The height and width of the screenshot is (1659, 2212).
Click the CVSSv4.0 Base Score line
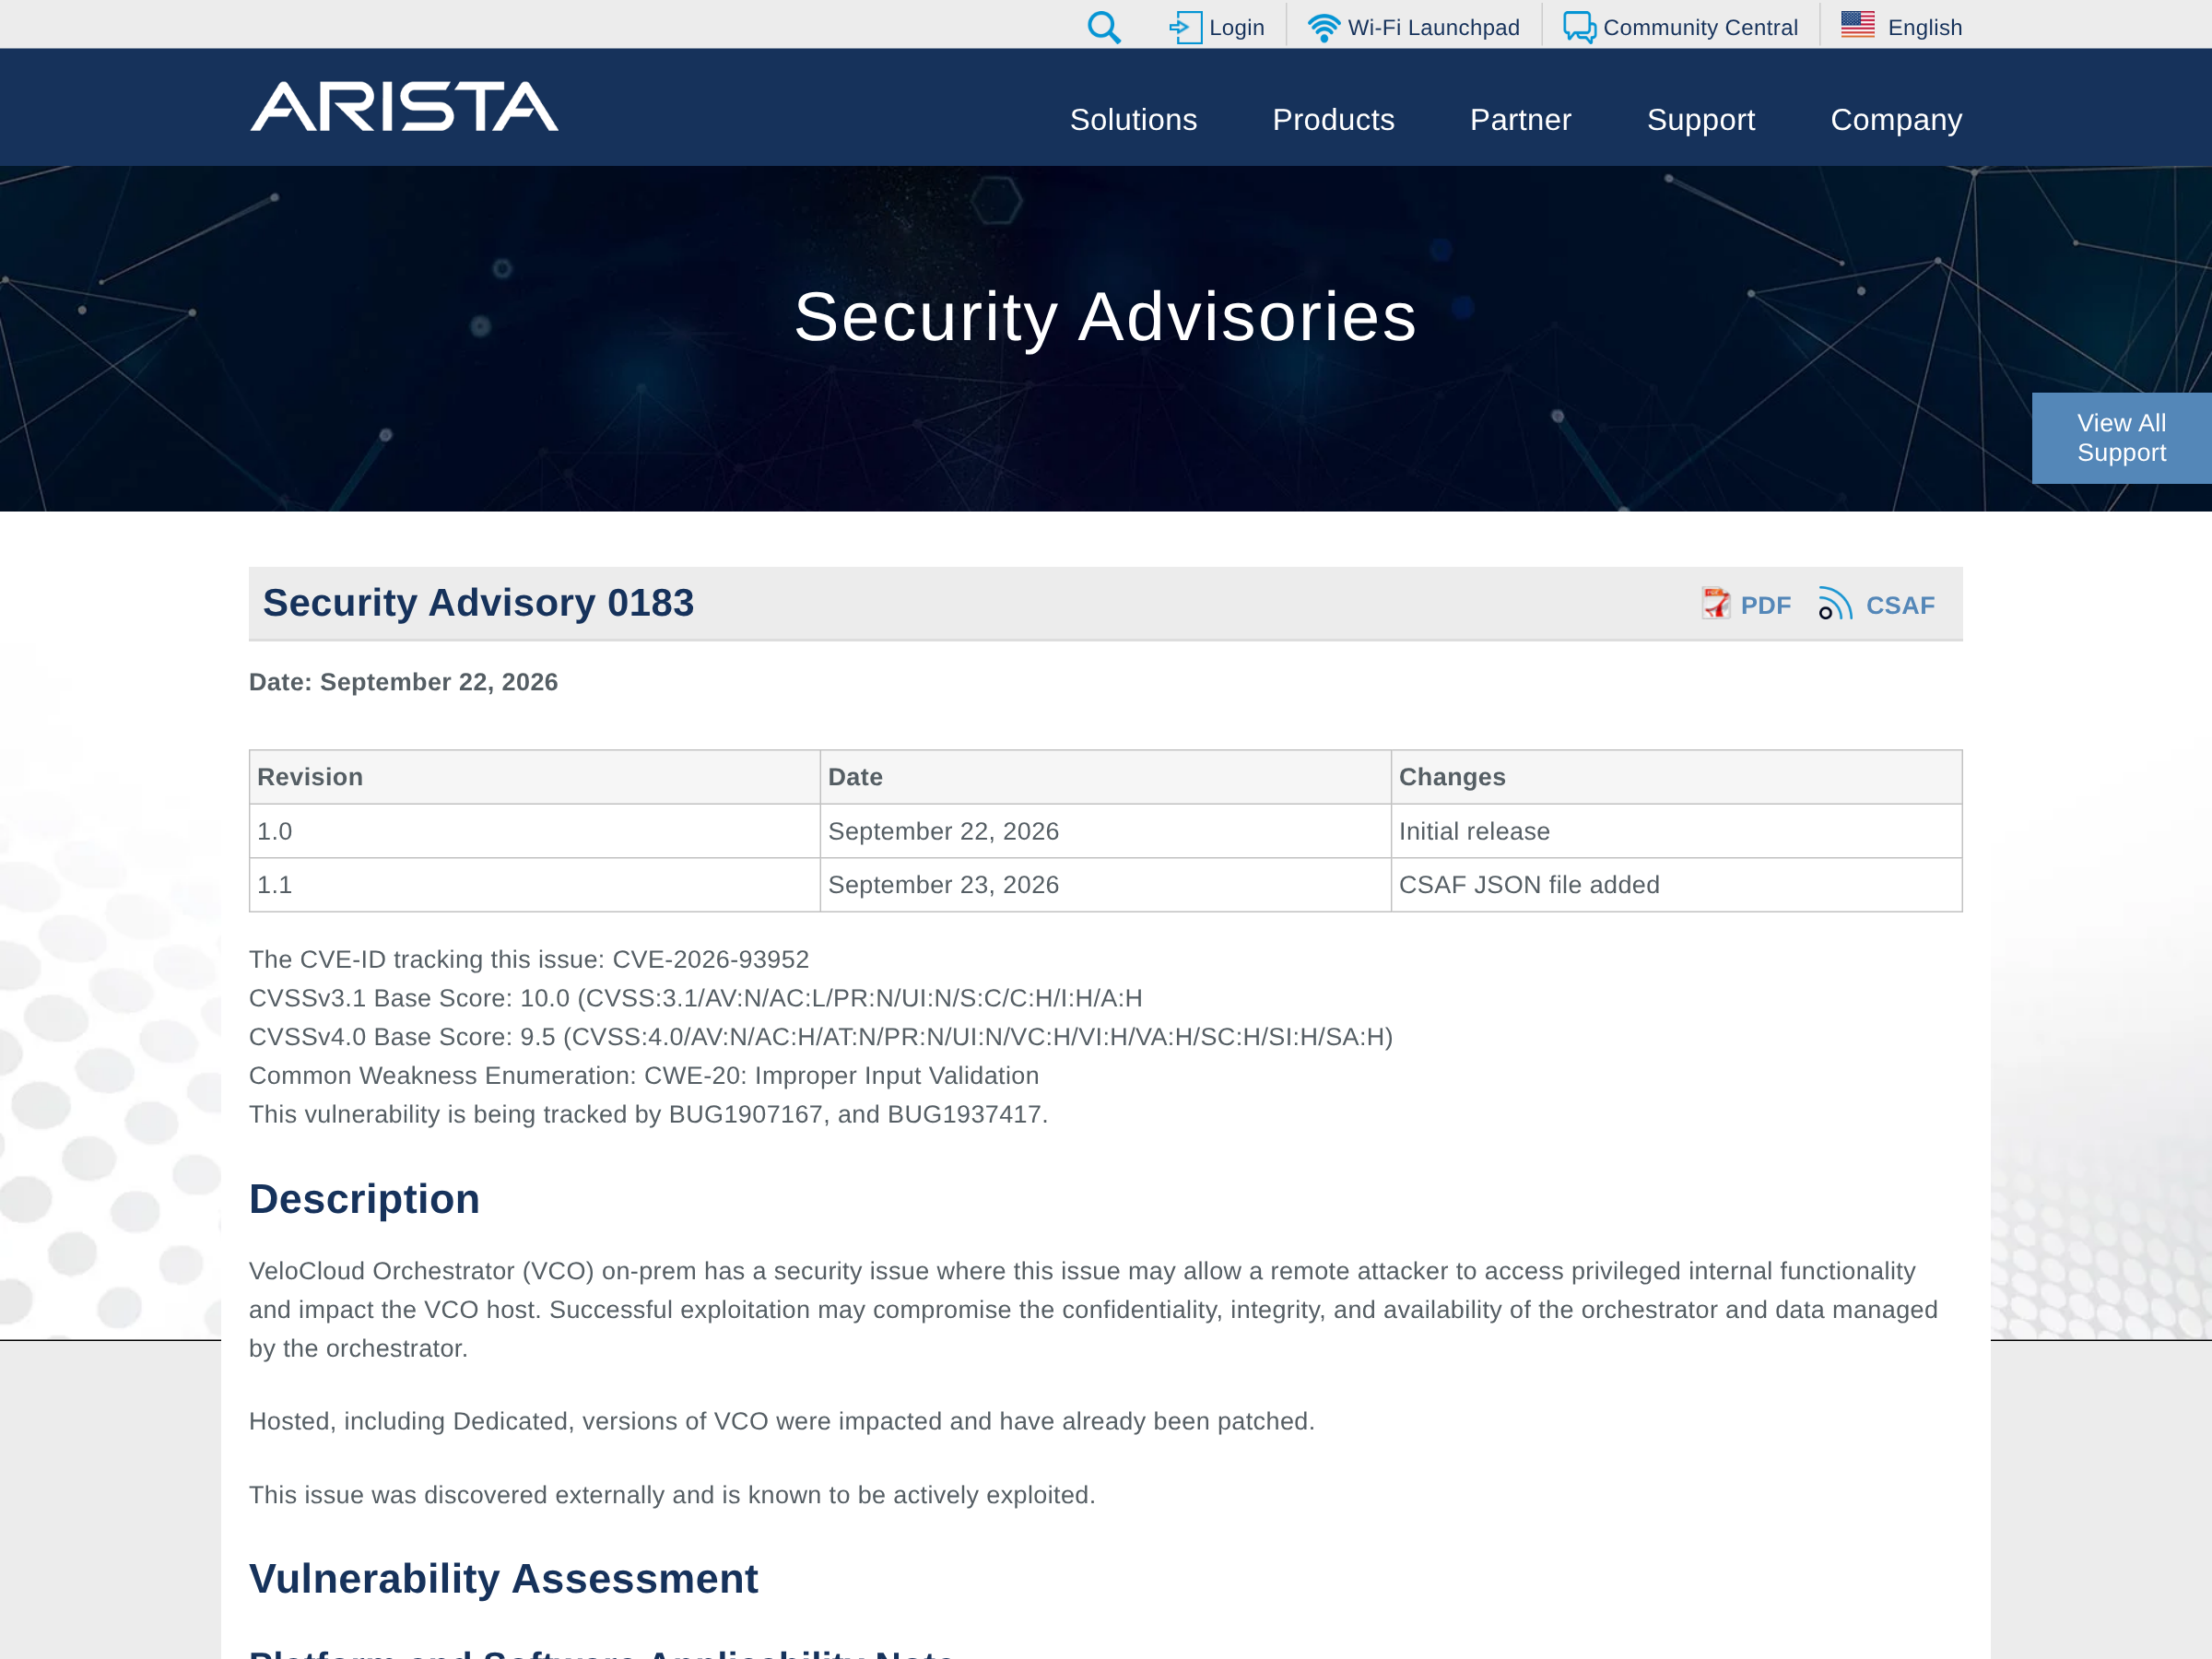821,1037
